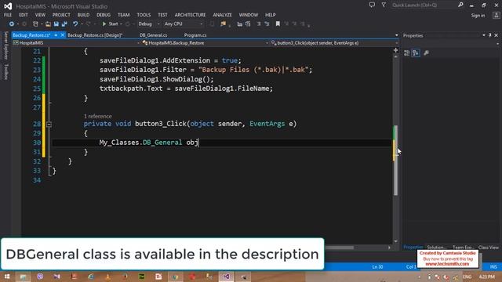Viewport: 502px width, 282px height.
Task: Toggle auto-hide pin on Properties panel
Action: tap(489, 35)
